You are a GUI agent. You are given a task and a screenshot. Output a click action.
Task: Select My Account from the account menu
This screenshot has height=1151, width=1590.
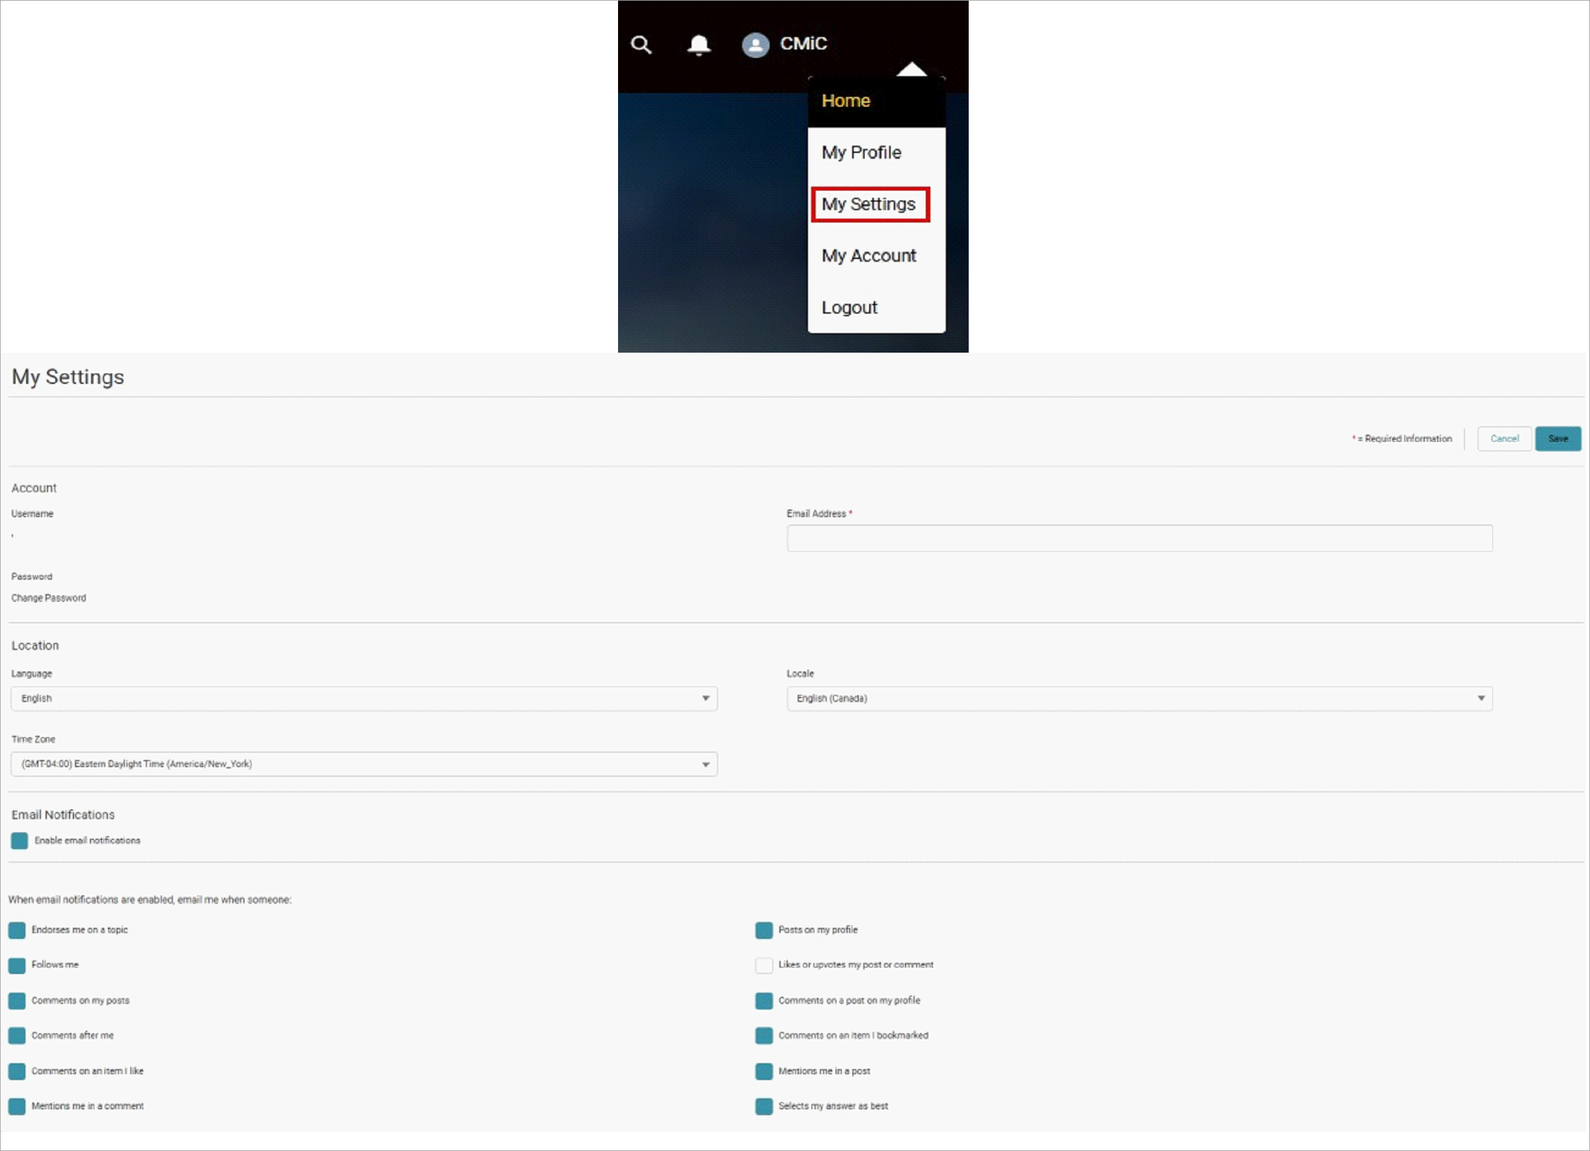[x=869, y=255]
